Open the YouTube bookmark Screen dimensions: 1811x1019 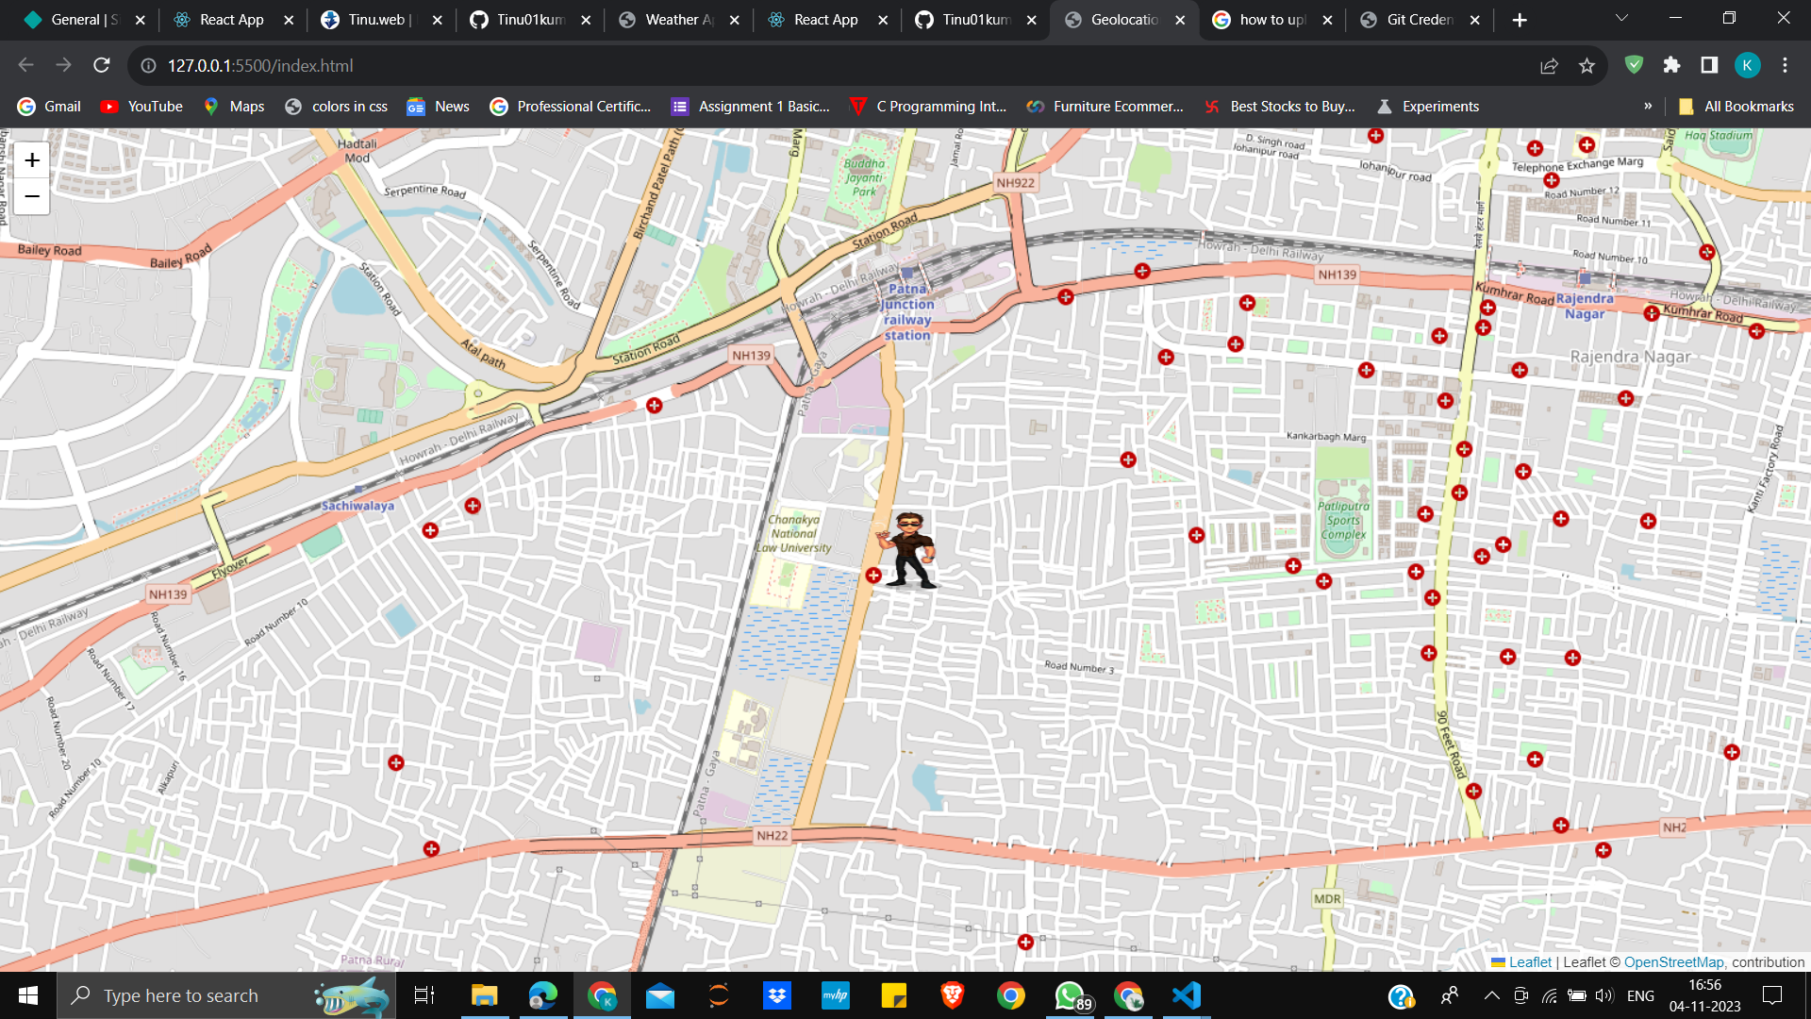141,107
